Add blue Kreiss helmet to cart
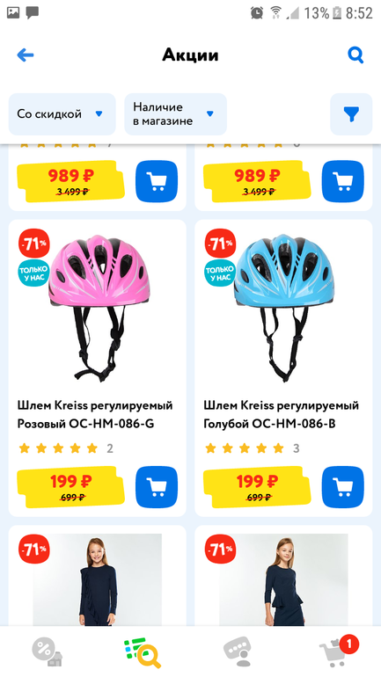The width and height of the screenshot is (381, 677). 343,487
